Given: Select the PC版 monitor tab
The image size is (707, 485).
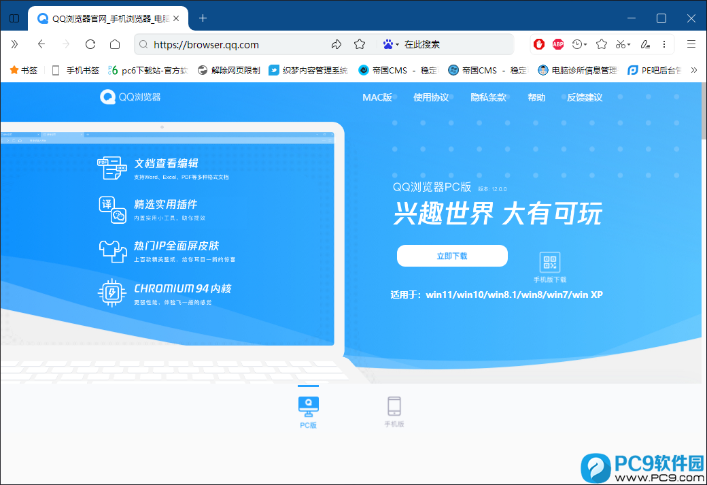Looking at the screenshot, I should [x=309, y=412].
